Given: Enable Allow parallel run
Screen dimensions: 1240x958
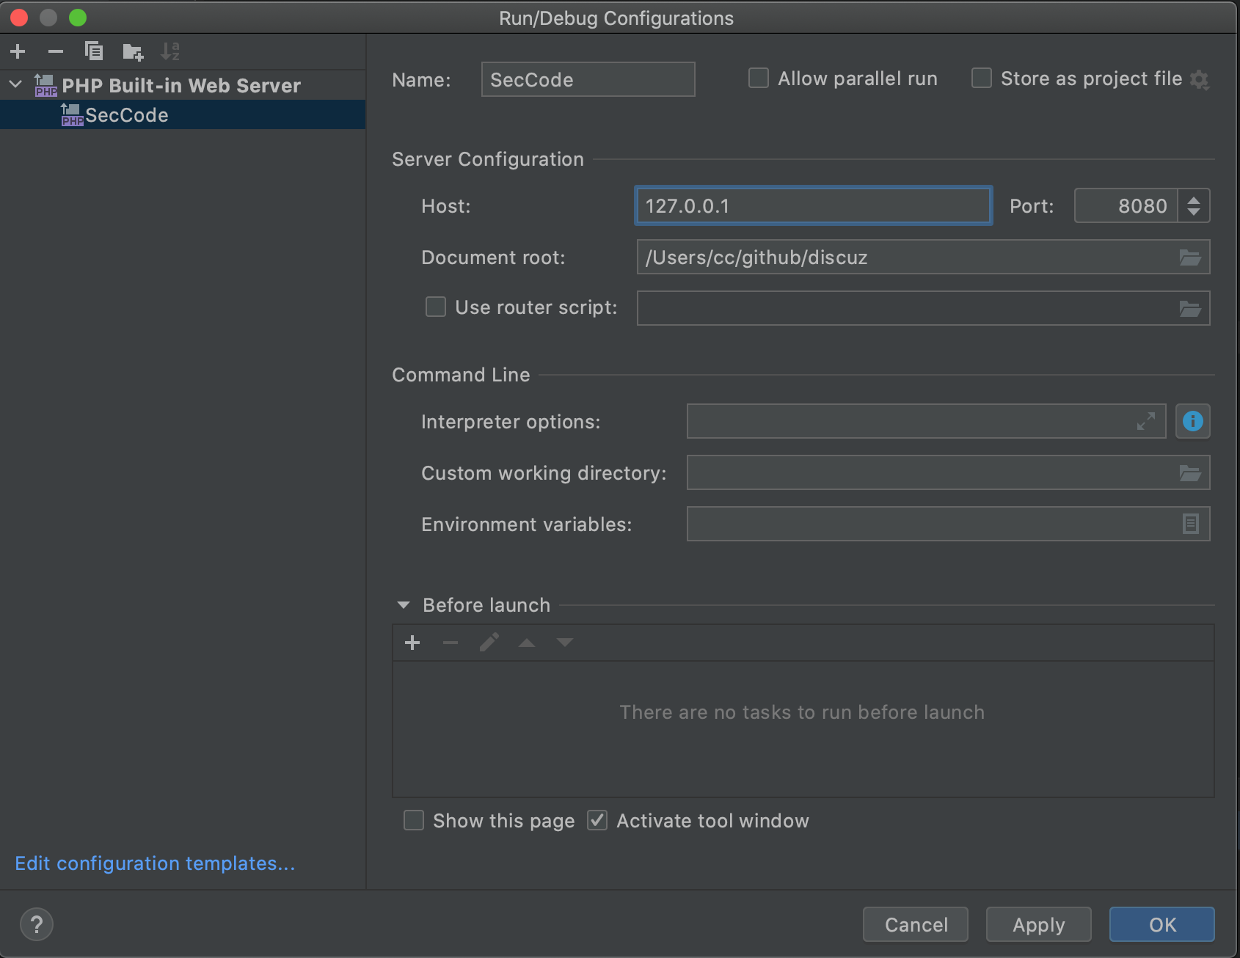Looking at the screenshot, I should 759,78.
